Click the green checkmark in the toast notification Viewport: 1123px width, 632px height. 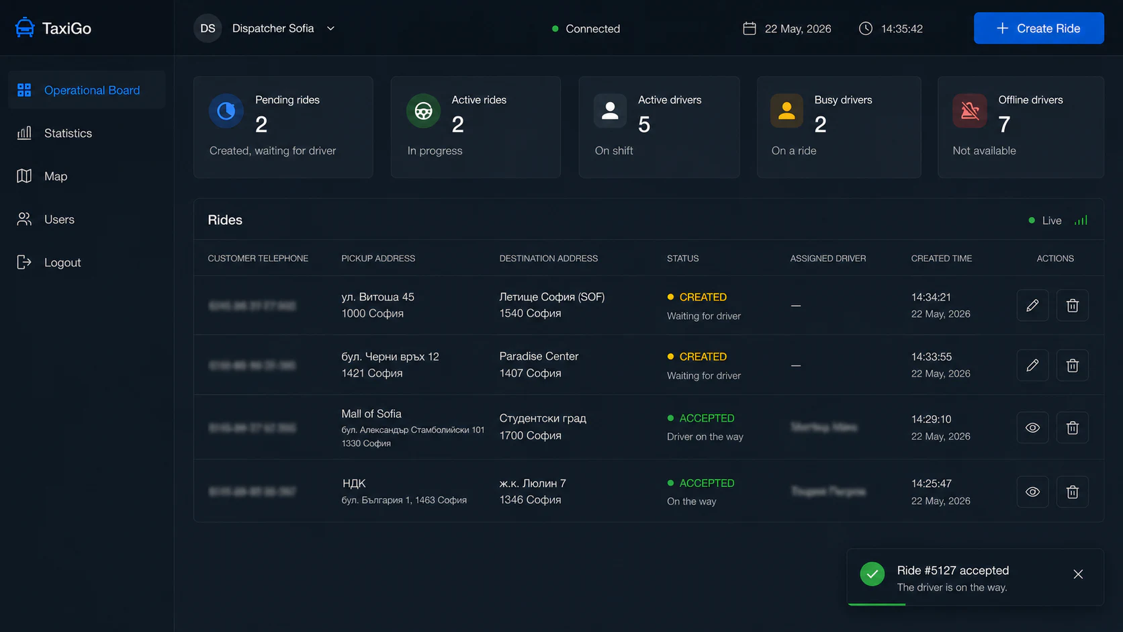pos(872,574)
